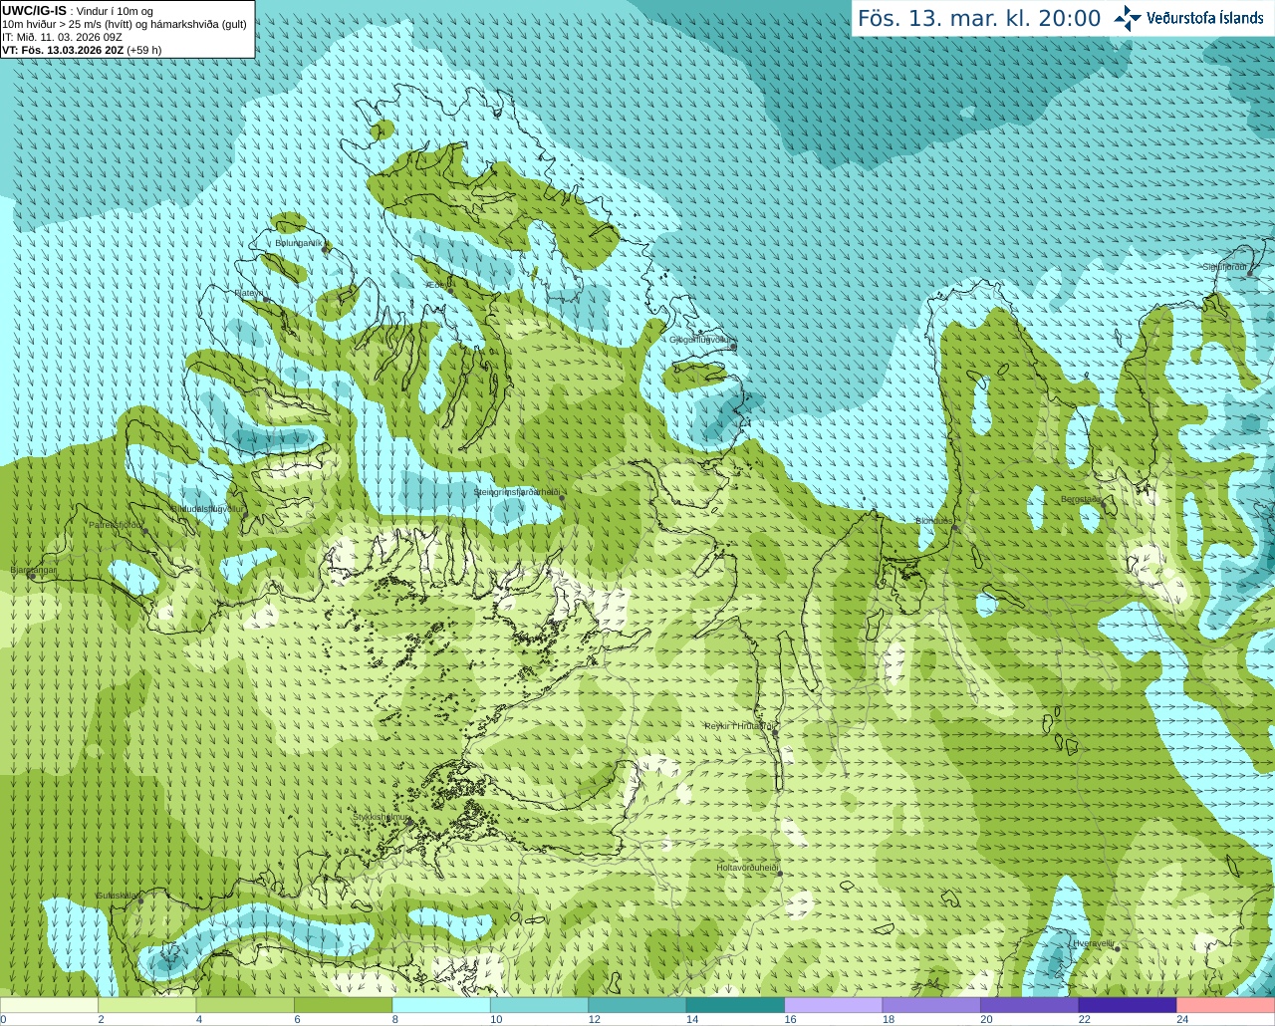This screenshot has width=1275, height=1026.
Task: Pick the olive green 6–8 m/s legend swatch
Action: 344,1005
